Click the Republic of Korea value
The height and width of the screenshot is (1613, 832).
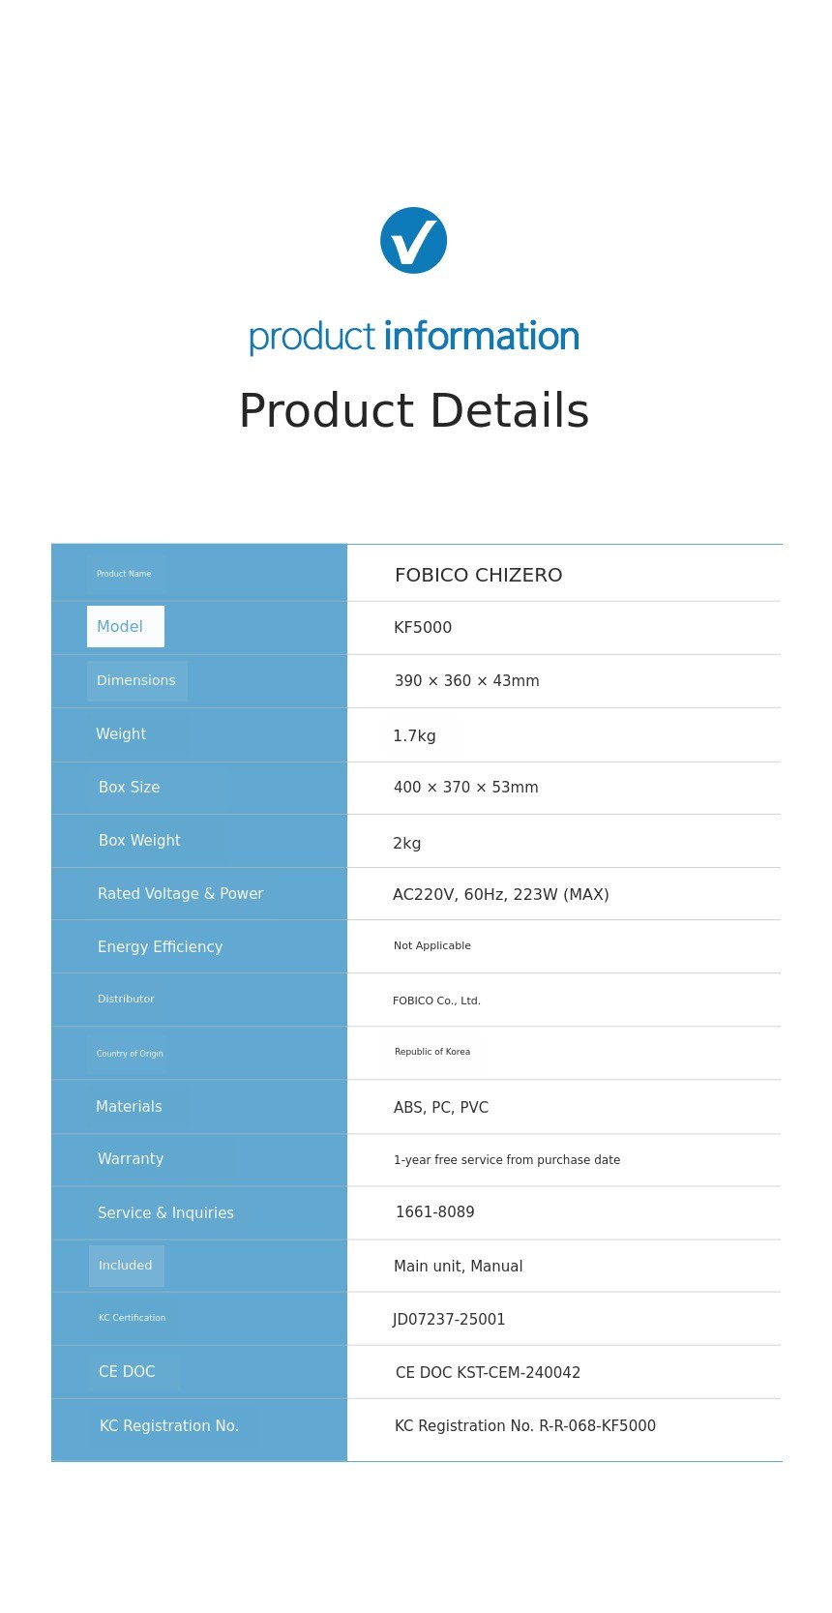point(432,1052)
